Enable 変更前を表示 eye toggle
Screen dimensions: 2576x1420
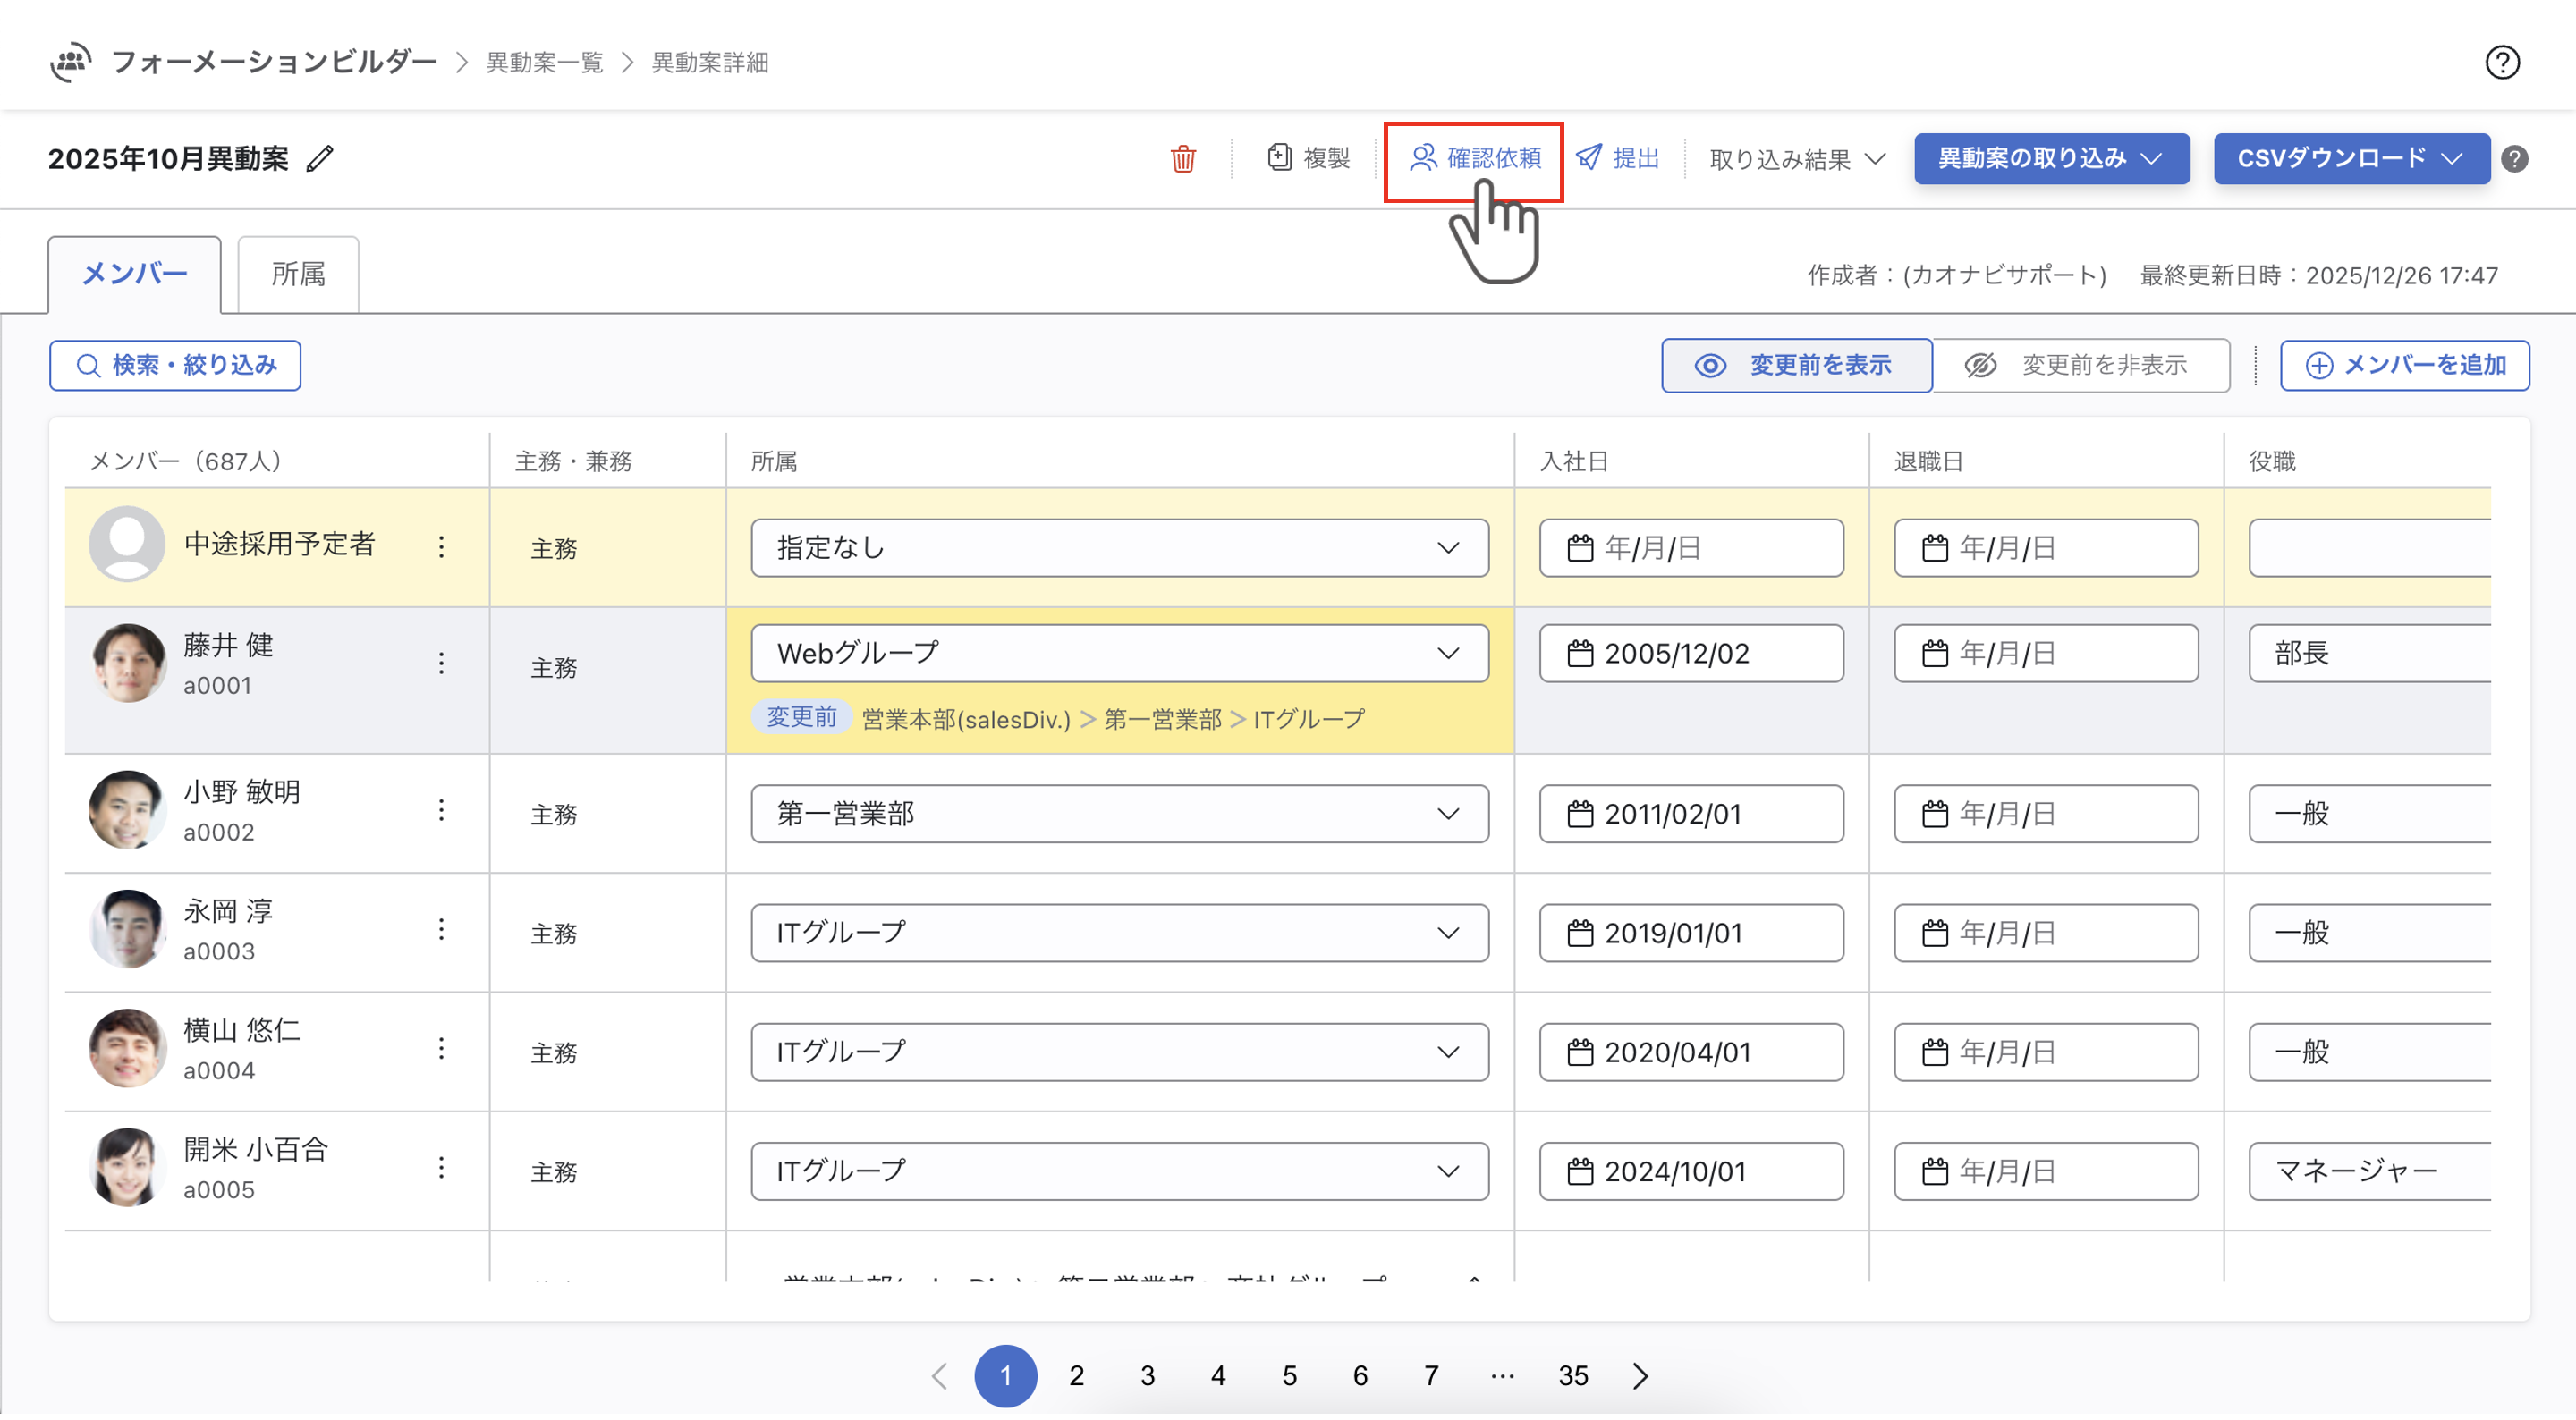(1796, 366)
